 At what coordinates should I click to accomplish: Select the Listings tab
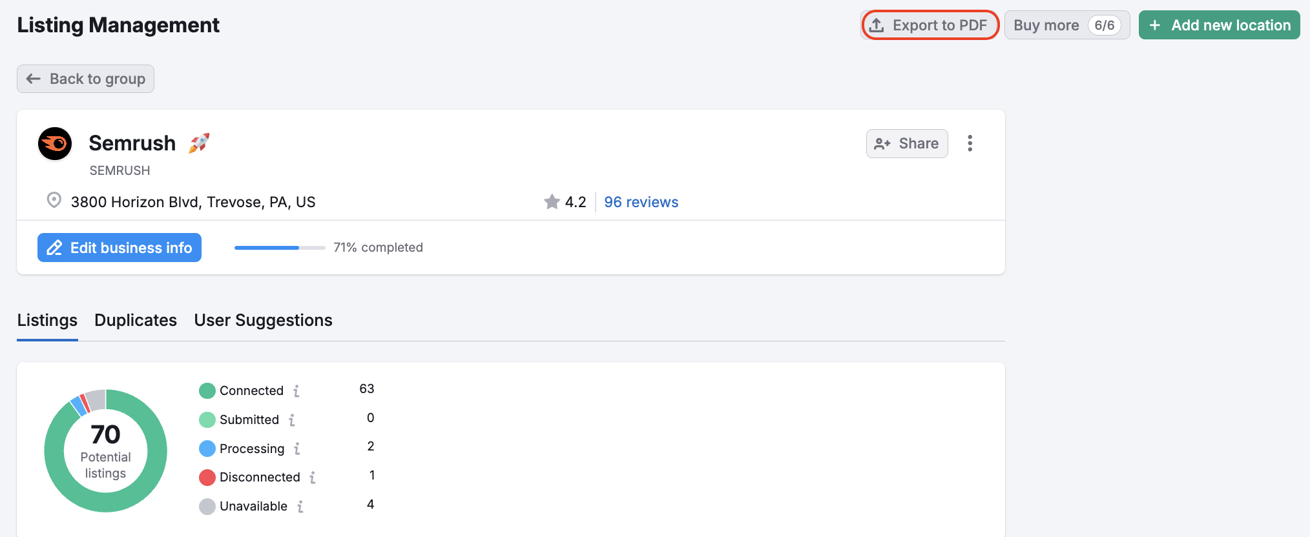[47, 320]
